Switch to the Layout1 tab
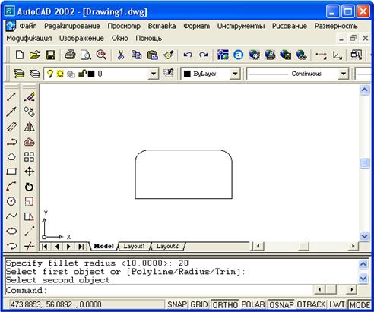The height and width of the screenshot is (312, 374). (134, 246)
